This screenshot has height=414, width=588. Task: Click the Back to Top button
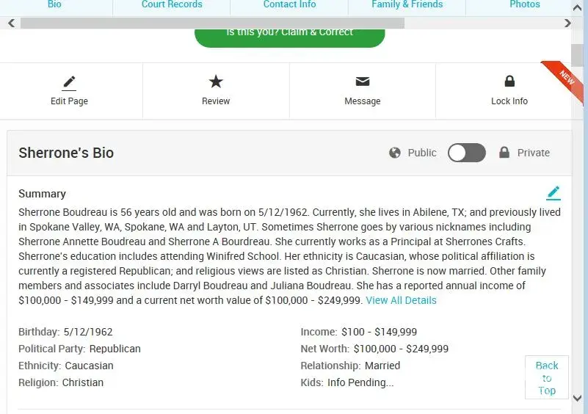coord(547,377)
